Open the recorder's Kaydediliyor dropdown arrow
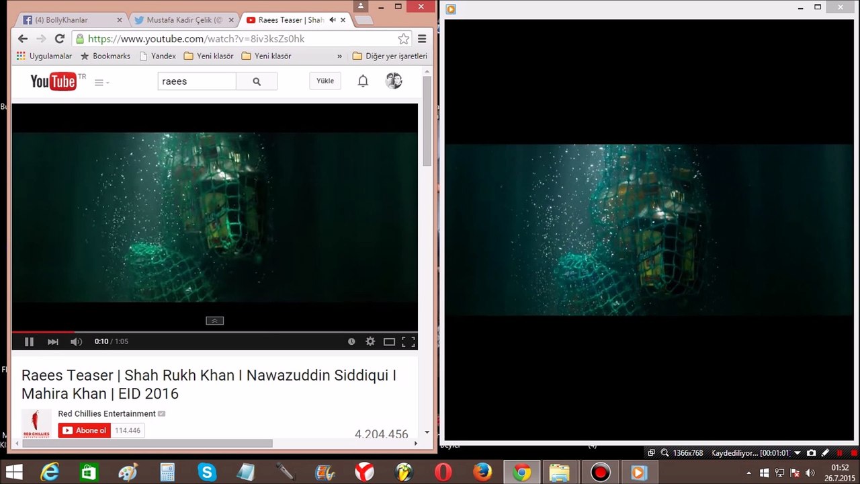Screen dimensions: 860x484 798,453
